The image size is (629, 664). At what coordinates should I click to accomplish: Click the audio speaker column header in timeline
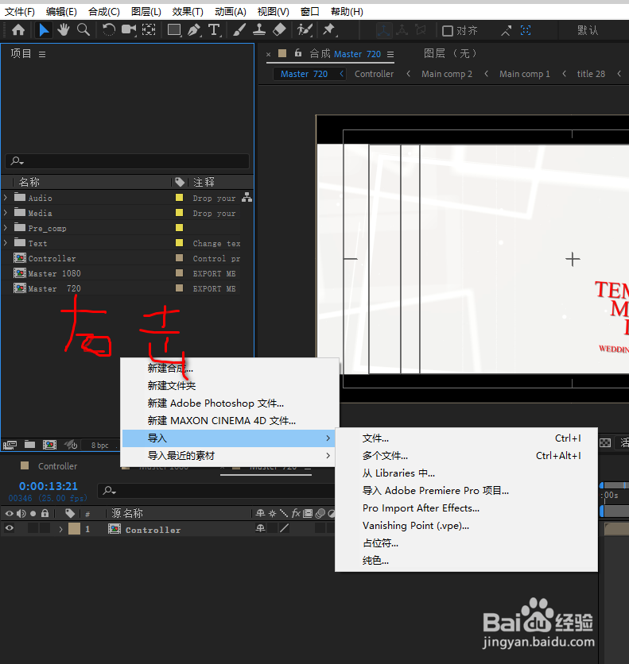(21, 514)
